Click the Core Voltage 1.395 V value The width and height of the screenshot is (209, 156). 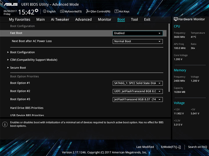coord(178,59)
